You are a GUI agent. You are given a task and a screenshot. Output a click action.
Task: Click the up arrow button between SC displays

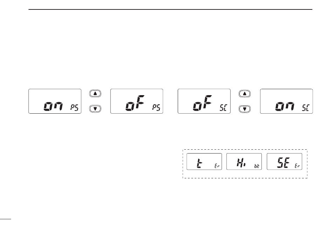pyautogui.click(x=245, y=93)
